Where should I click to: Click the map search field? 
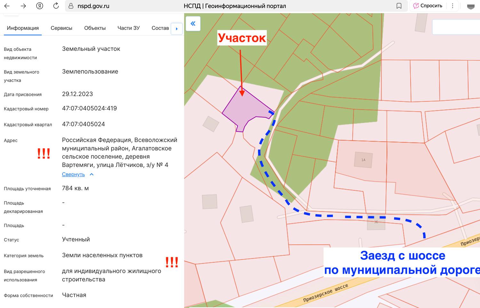(456, 27)
